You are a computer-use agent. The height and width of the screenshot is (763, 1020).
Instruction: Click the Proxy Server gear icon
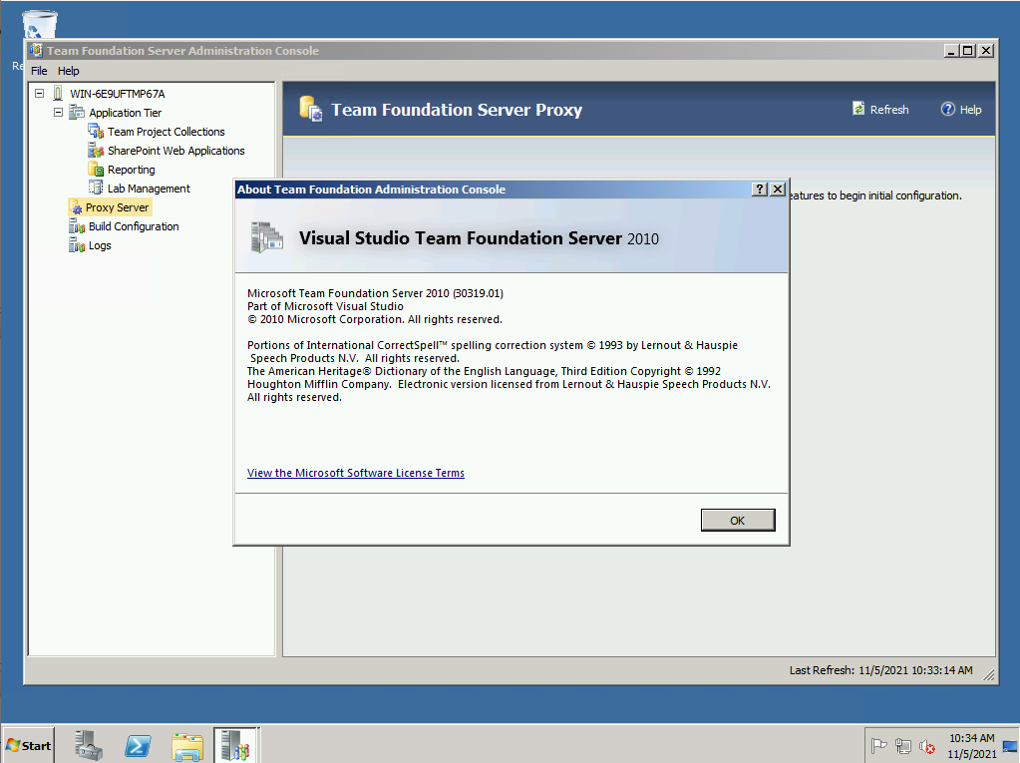(76, 207)
